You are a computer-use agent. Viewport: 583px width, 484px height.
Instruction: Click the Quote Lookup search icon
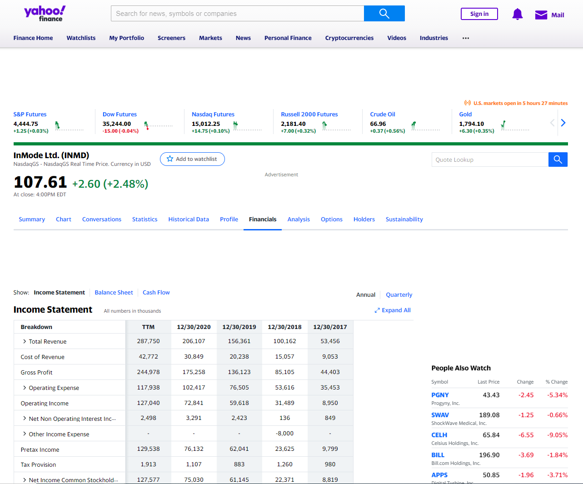pos(558,160)
